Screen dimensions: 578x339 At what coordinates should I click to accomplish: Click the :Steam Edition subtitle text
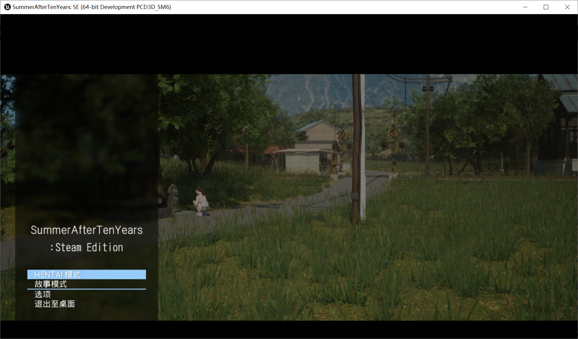pyautogui.click(x=87, y=247)
